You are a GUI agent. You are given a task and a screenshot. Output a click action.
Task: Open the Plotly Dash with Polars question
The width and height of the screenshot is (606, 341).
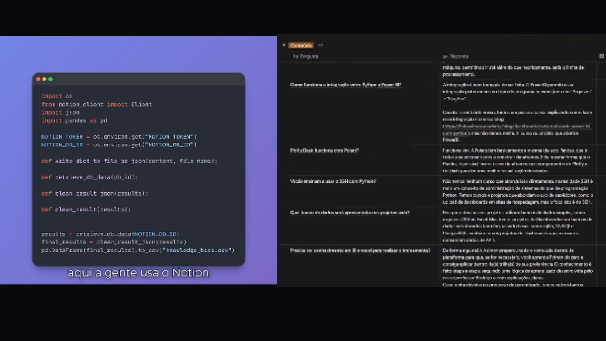324,151
